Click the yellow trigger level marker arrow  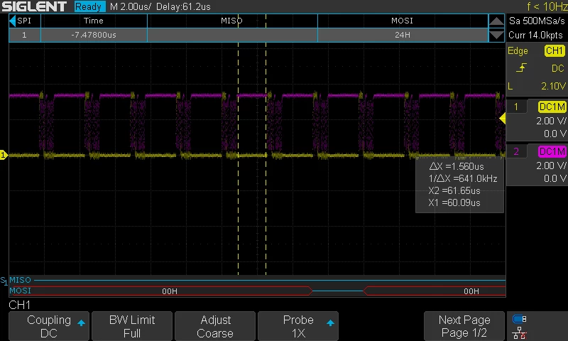(x=503, y=118)
